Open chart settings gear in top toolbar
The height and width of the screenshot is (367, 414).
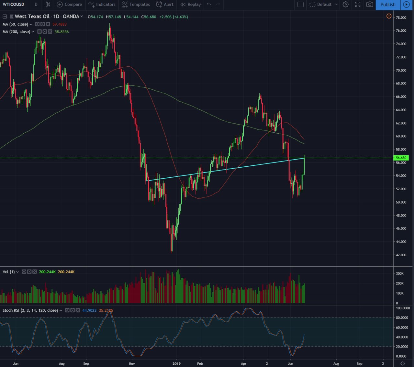click(346, 5)
